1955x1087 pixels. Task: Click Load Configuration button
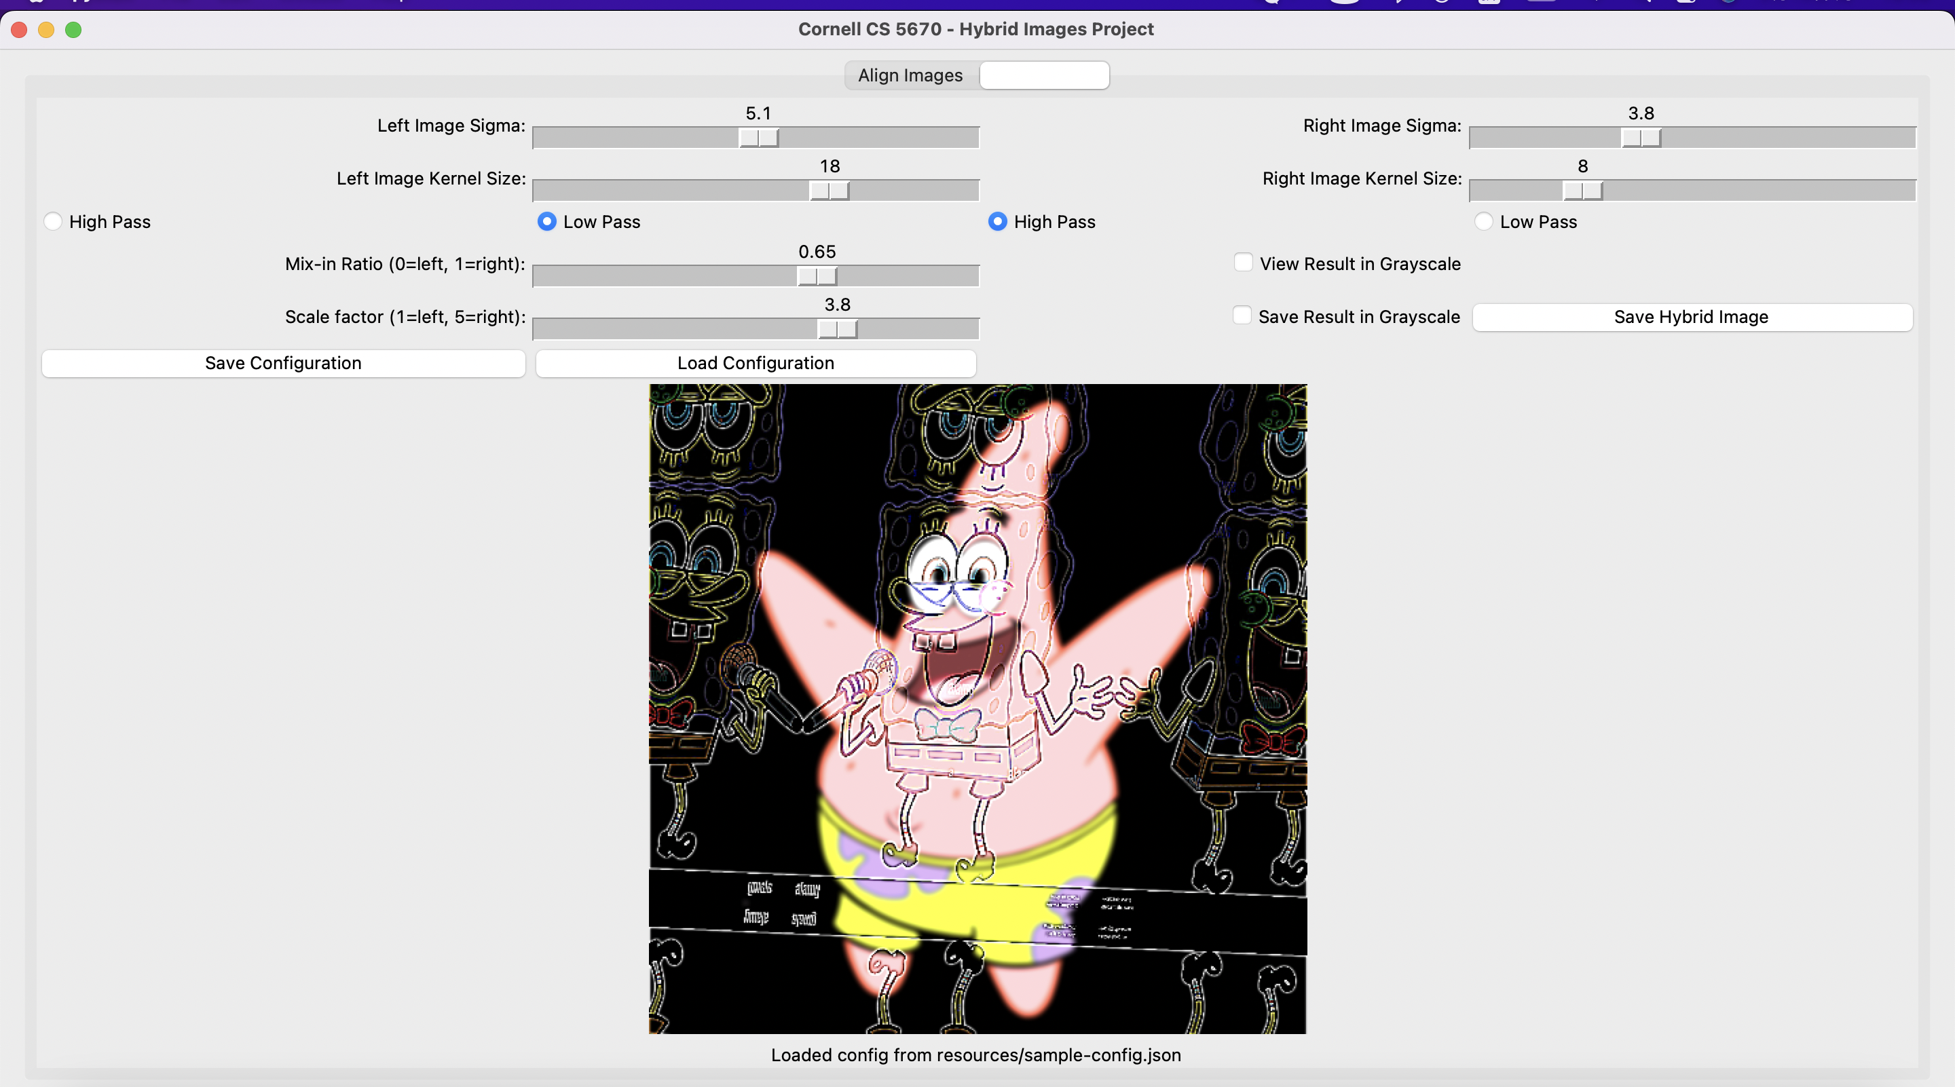coord(756,363)
